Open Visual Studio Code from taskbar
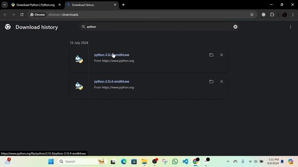 coord(185,161)
